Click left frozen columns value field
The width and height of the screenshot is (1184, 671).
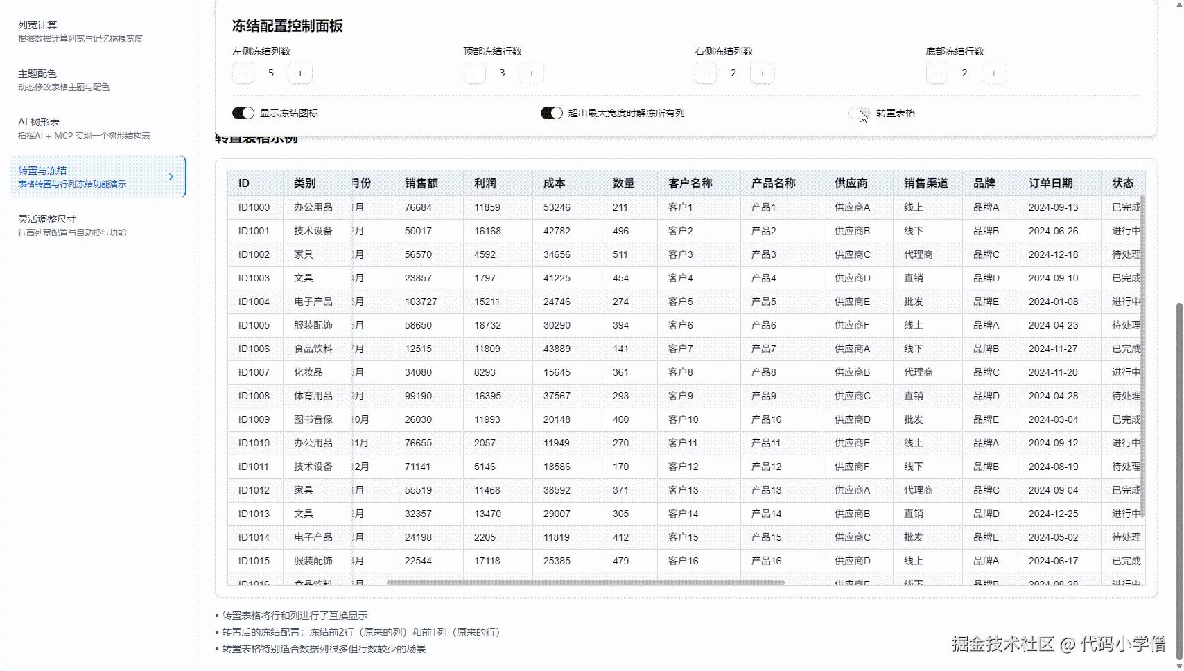[x=271, y=73]
